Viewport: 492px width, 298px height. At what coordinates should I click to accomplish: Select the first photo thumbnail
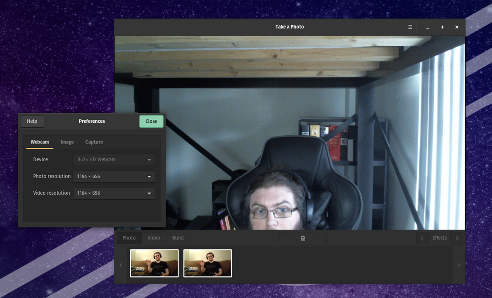point(154,263)
